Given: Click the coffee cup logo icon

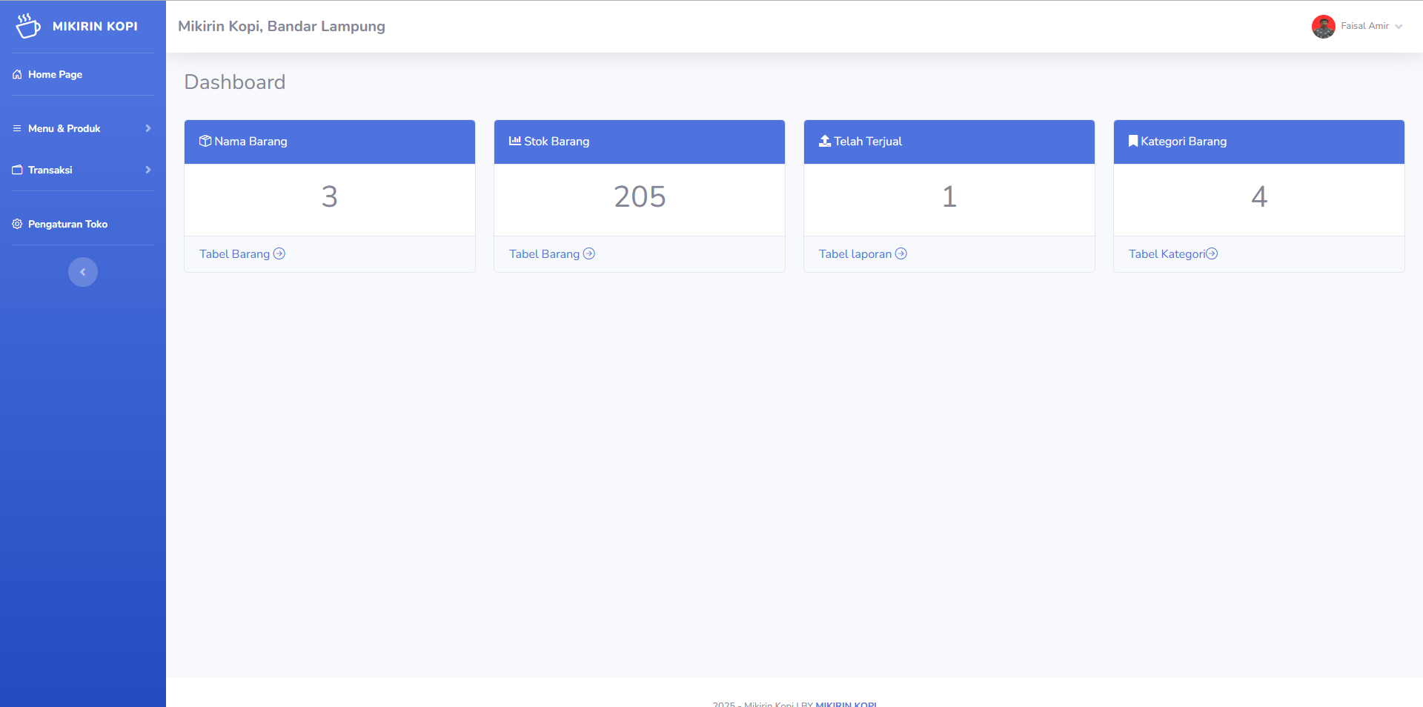Looking at the screenshot, I should [27, 26].
